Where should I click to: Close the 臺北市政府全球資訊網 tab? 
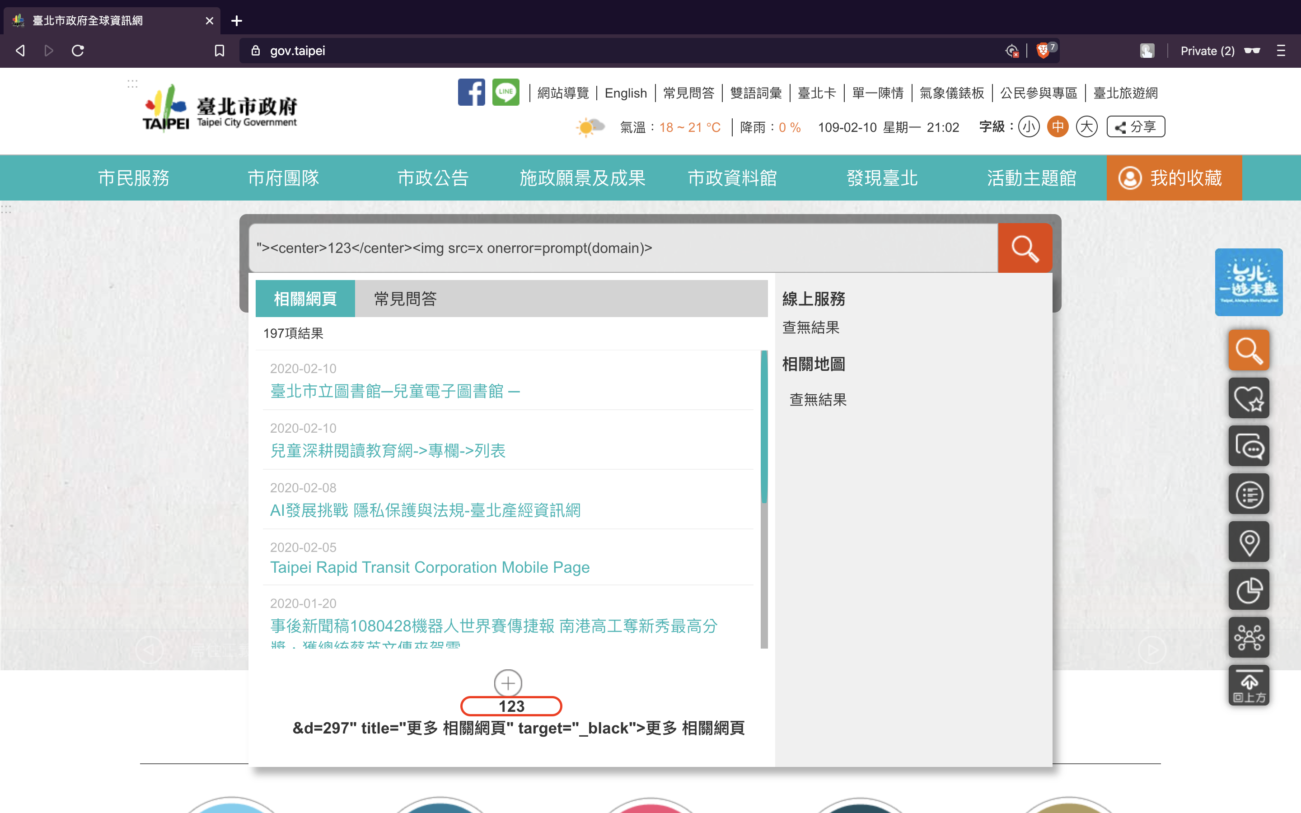[x=209, y=21]
